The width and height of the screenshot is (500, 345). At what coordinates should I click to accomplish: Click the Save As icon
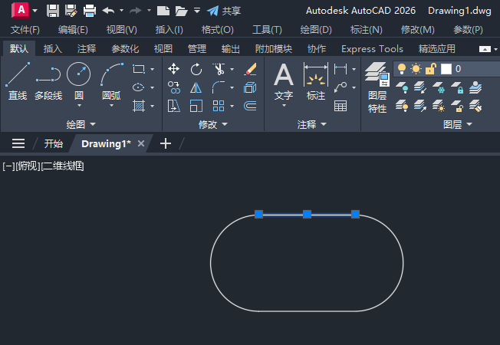71,11
